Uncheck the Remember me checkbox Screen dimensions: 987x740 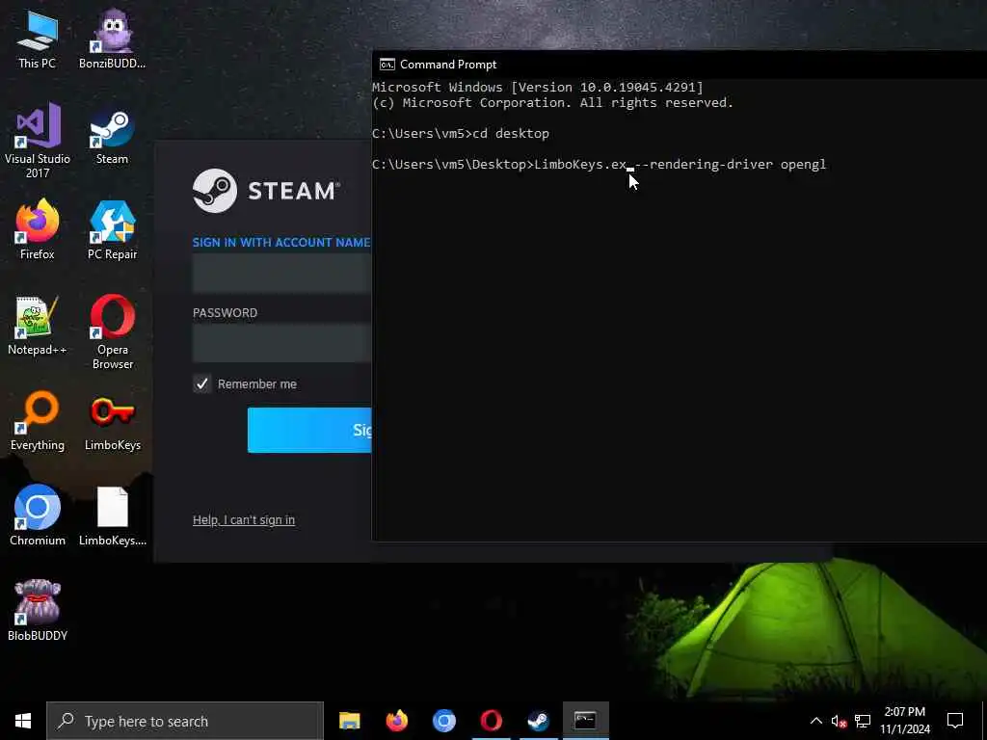[x=201, y=383]
